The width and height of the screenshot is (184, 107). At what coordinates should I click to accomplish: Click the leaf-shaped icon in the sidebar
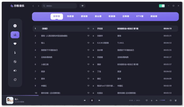tap(15, 80)
